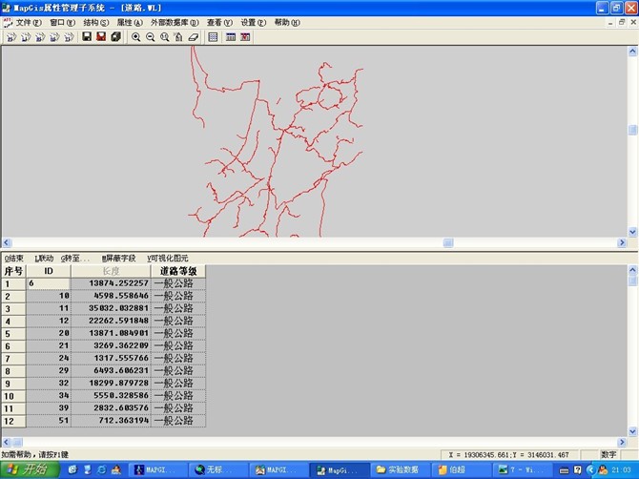Click the attribute table grid icon

(x=214, y=37)
